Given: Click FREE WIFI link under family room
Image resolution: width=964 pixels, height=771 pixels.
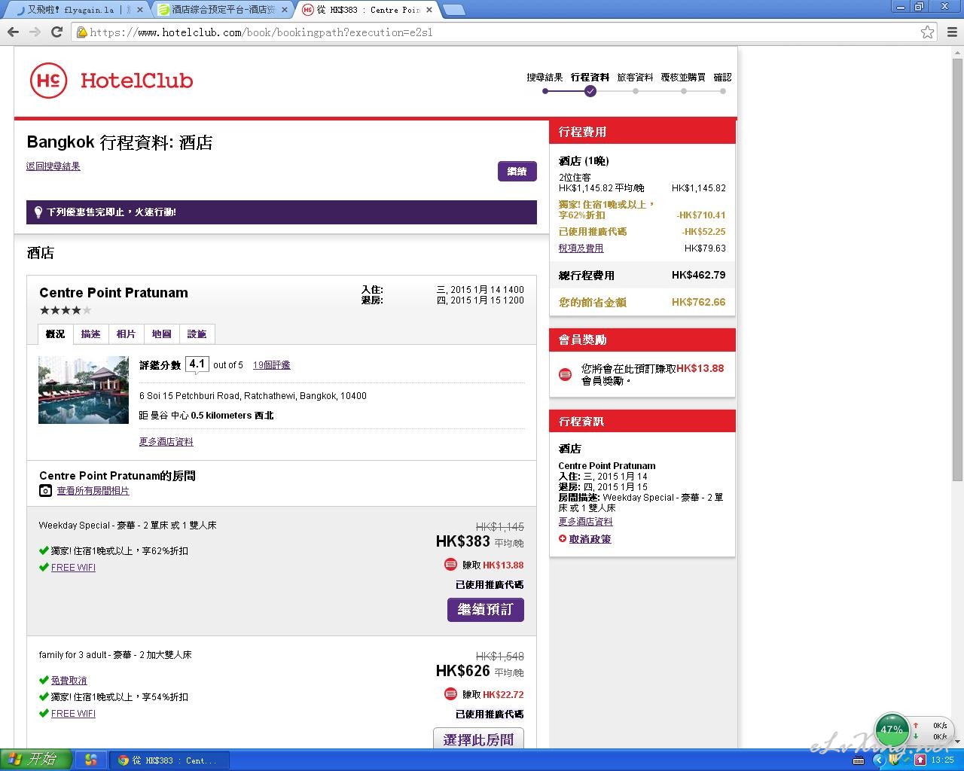Looking at the screenshot, I should click(x=73, y=714).
